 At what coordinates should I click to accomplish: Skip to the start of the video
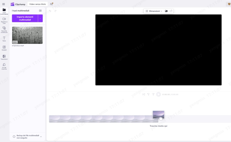click(144, 94)
